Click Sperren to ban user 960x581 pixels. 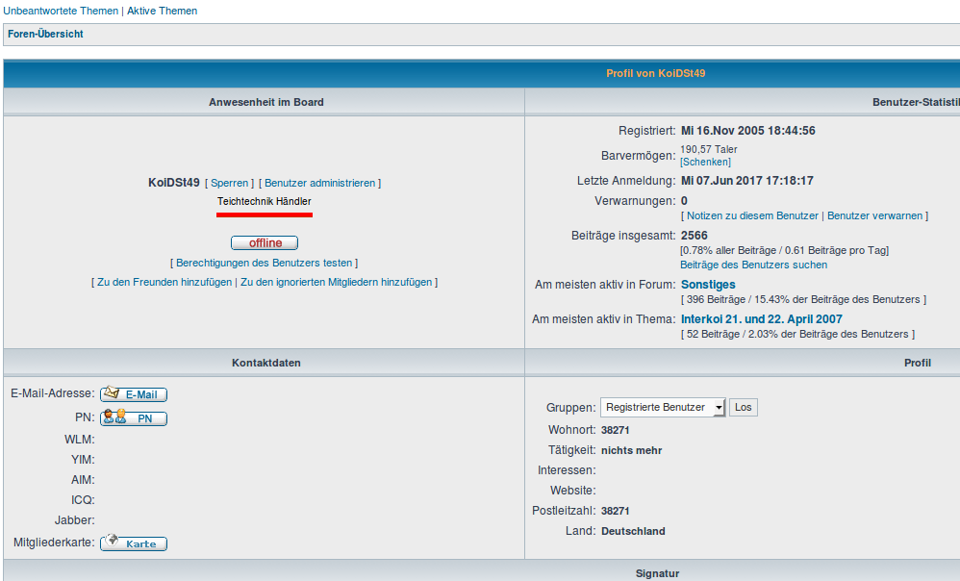pyautogui.click(x=230, y=183)
